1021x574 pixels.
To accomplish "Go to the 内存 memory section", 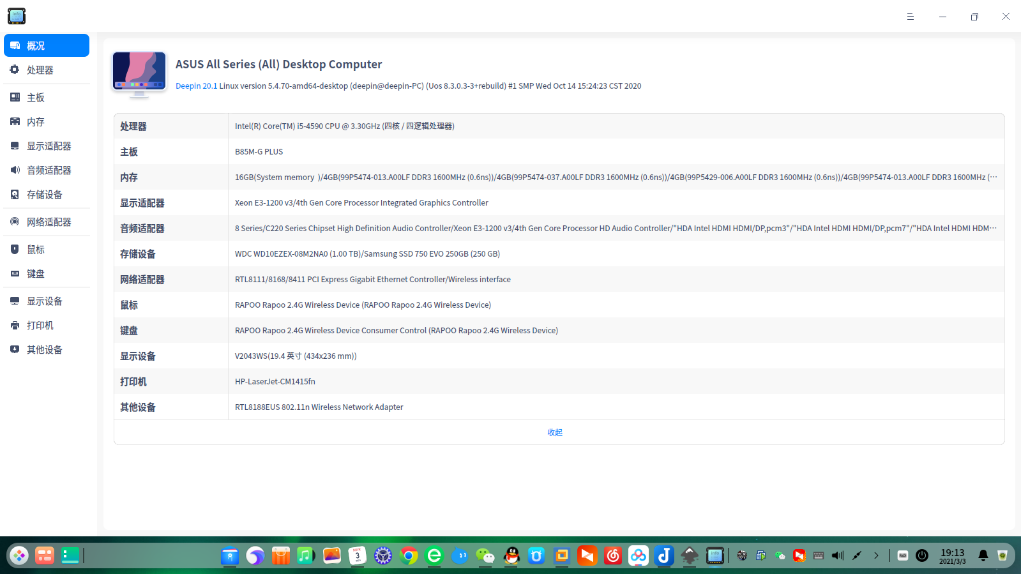I will click(x=47, y=121).
